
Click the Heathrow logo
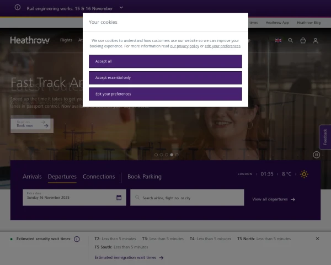click(x=30, y=40)
